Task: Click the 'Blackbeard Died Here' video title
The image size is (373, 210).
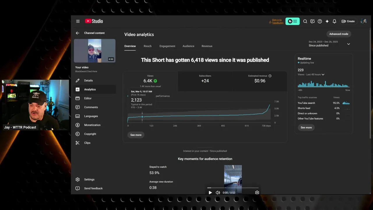Action: click(x=86, y=71)
